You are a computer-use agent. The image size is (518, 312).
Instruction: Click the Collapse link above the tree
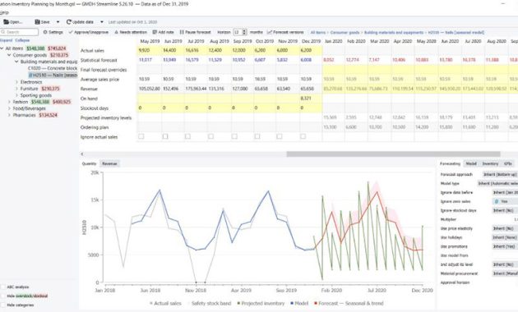pyautogui.click(x=22, y=40)
